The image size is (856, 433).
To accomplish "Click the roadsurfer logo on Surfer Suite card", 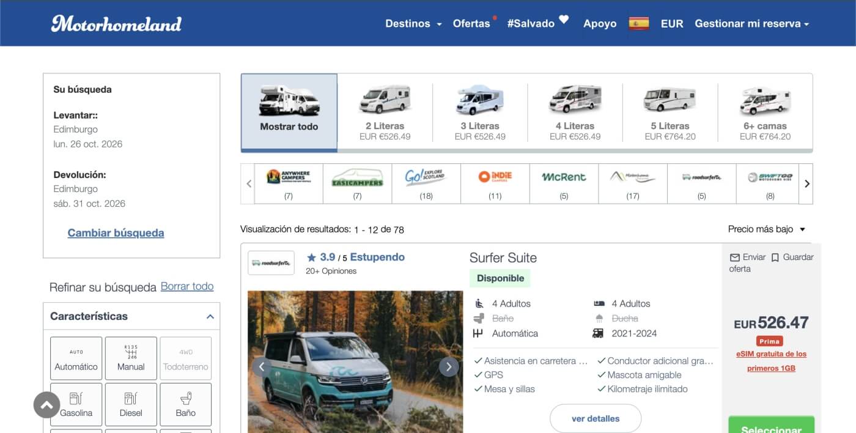I will [x=271, y=263].
